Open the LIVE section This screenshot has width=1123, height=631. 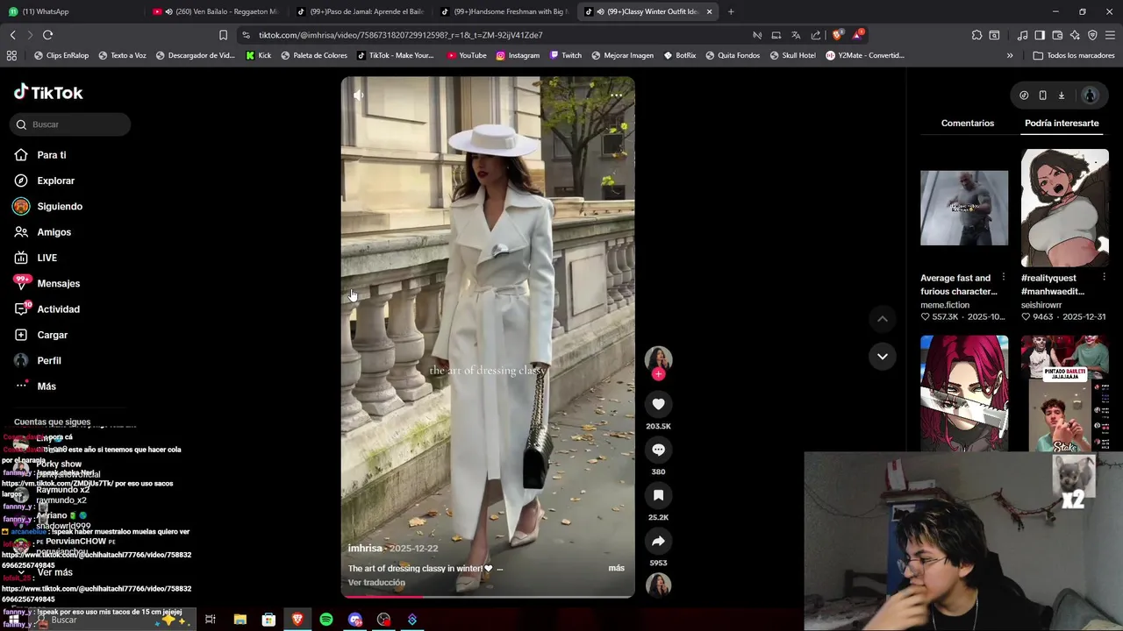[46, 258]
